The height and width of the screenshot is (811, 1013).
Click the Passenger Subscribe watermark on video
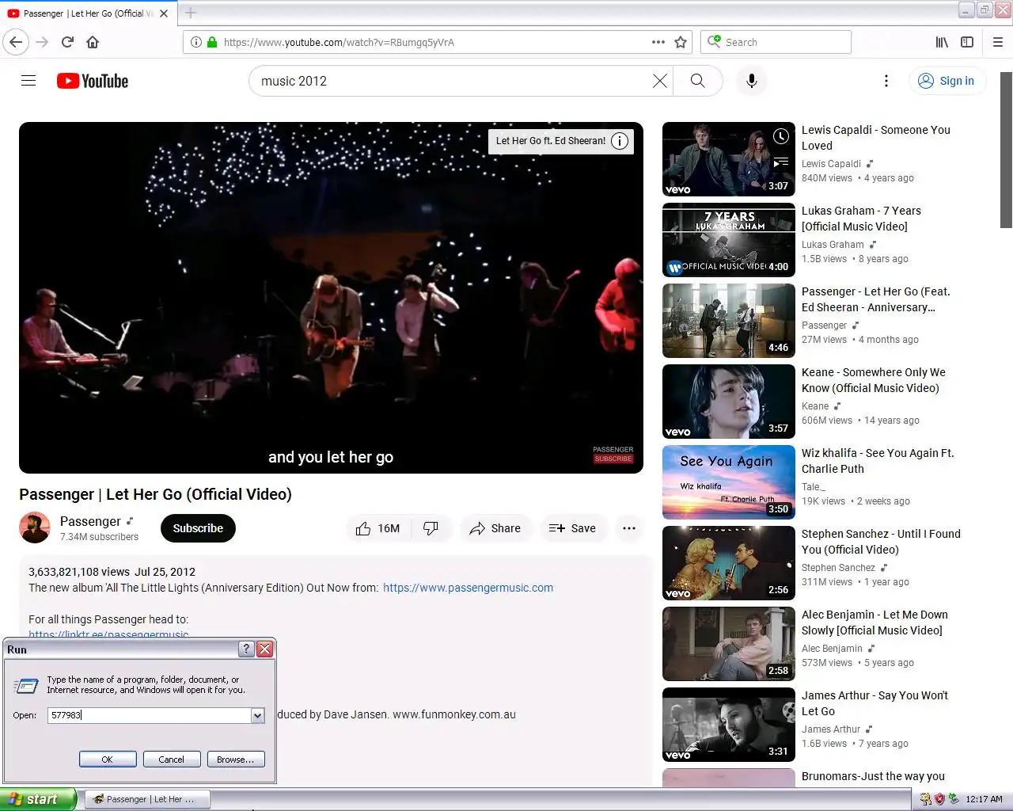[613, 455]
